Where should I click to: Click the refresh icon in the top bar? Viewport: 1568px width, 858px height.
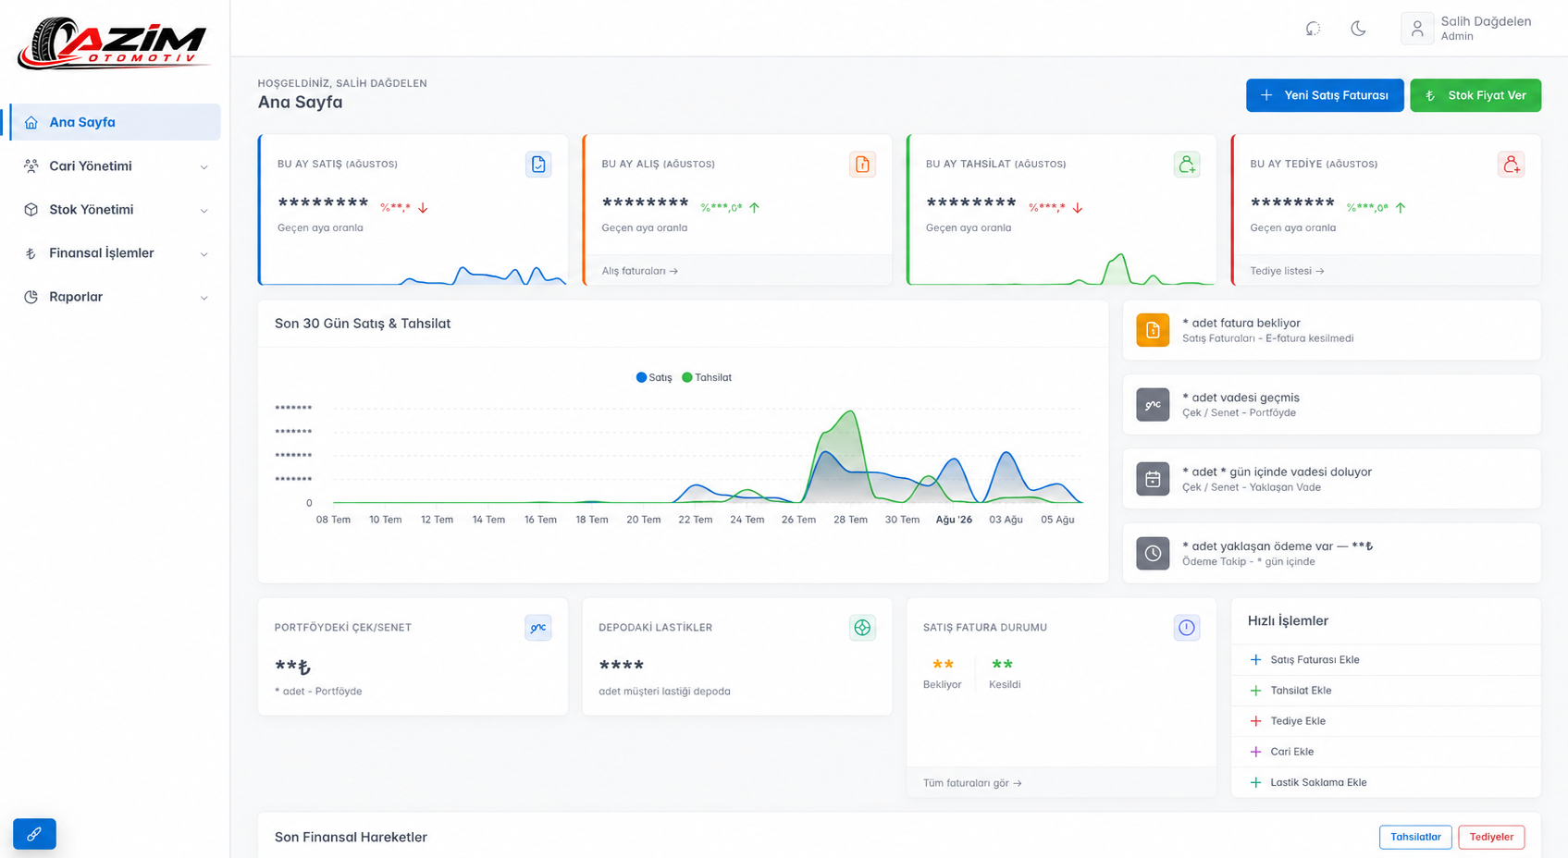[x=1313, y=29]
